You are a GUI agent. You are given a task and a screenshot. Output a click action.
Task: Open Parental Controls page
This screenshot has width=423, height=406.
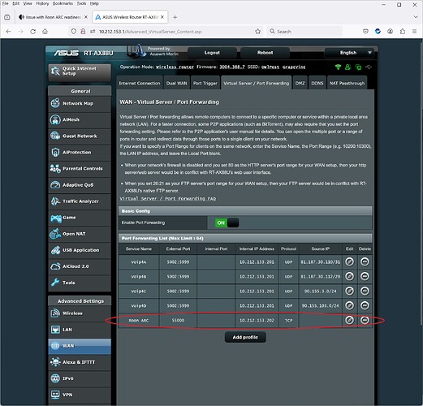[80, 169]
